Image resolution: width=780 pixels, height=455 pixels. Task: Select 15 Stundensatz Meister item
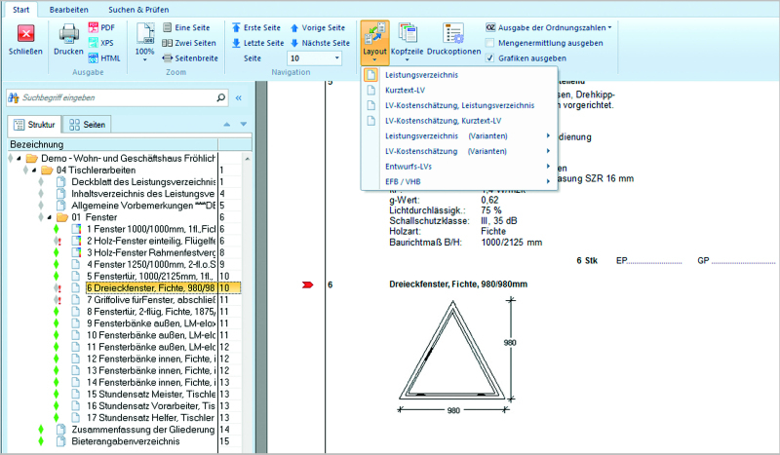point(151,395)
